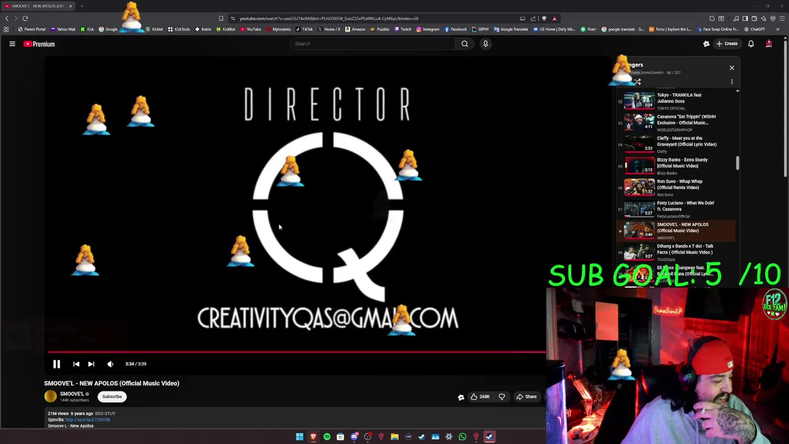Open Spotify from taskbar

(x=327, y=437)
